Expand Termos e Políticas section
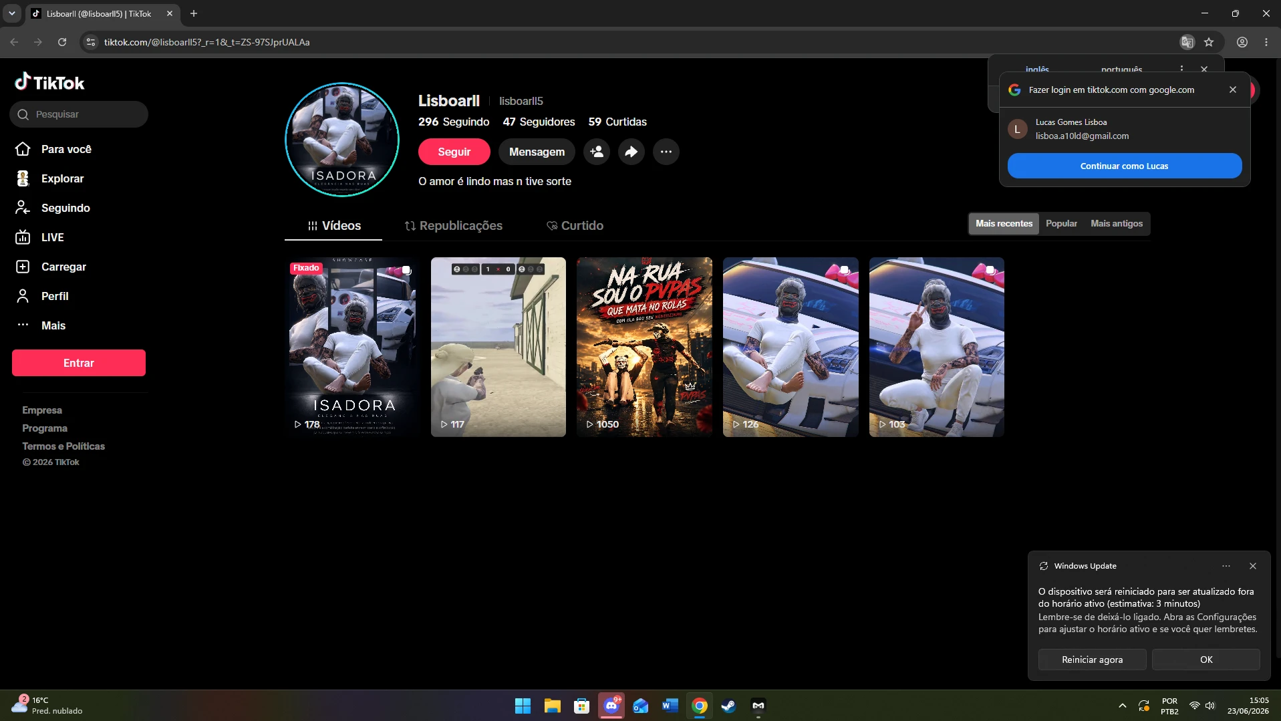 point(63,446)
